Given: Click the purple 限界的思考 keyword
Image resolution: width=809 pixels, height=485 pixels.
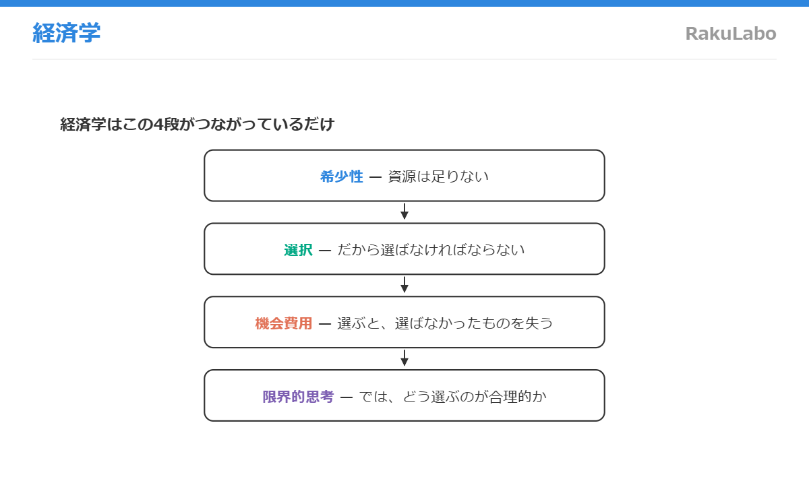Looking at the screenshot, I should tap(298, 397).
